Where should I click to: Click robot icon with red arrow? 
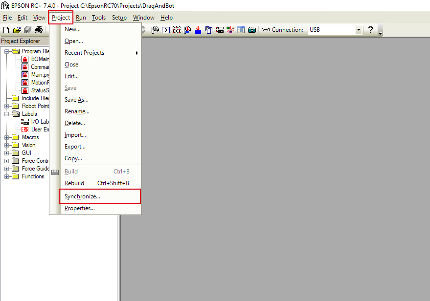(x=187, y=30)
